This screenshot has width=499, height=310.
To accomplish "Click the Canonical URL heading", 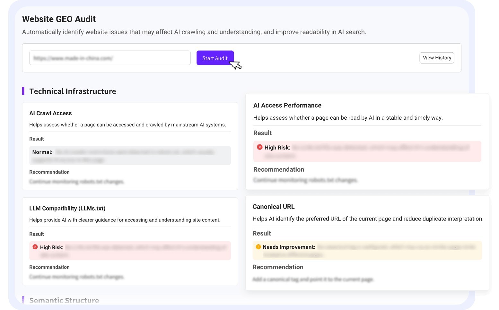I will click(x=273, y=207).
